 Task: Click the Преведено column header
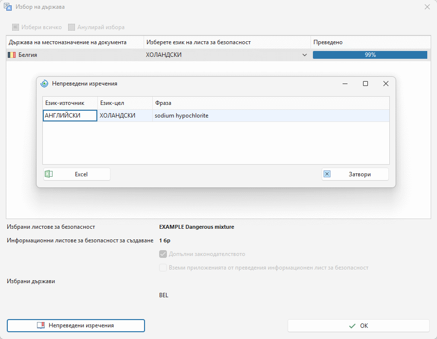(x=371, y=42)
